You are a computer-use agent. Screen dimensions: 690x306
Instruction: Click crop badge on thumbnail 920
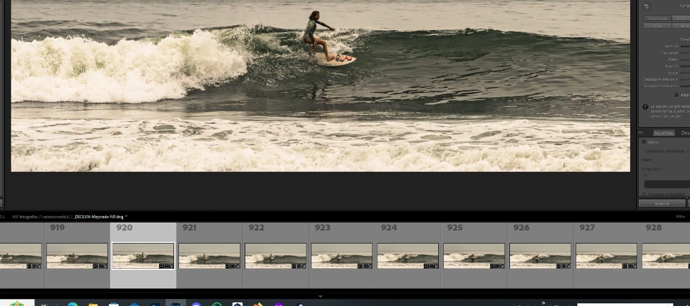point(167,266)
